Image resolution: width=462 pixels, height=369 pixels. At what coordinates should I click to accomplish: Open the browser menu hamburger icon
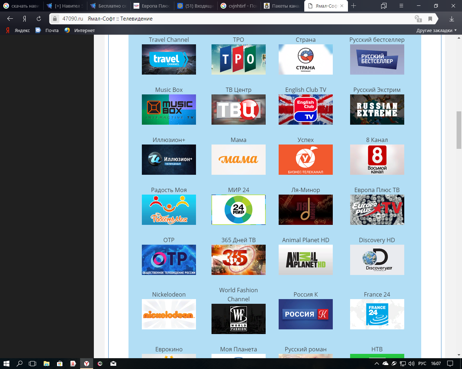pos(401,6)
